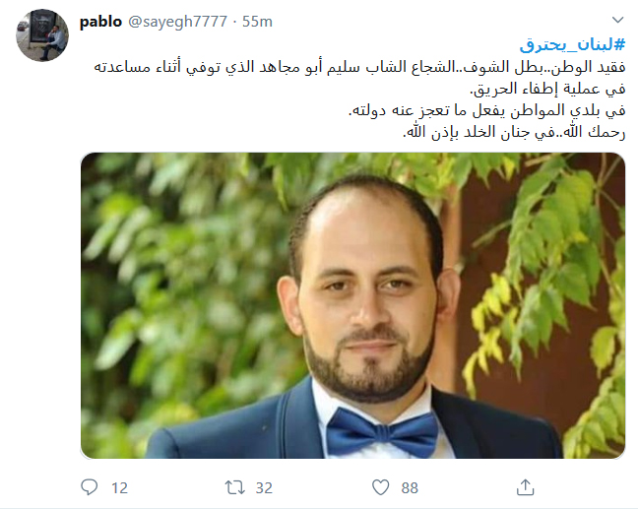This screenshot has height=509, width=638.
Task: Open pablo's profile avatar
Action: click(x=42, y=35)
